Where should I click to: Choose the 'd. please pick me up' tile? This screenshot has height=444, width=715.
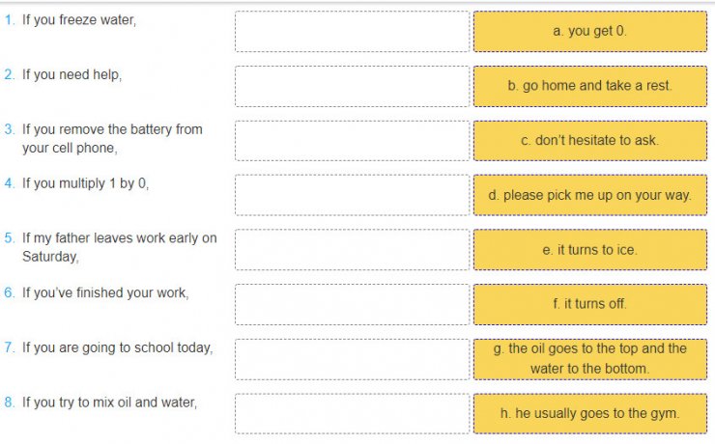[589, 195]
